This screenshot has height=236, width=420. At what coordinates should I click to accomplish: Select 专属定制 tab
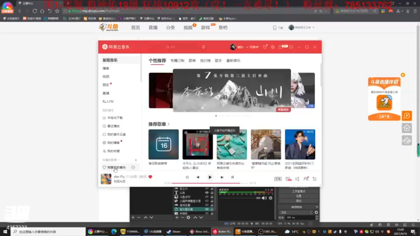click(x=177, y=61)
